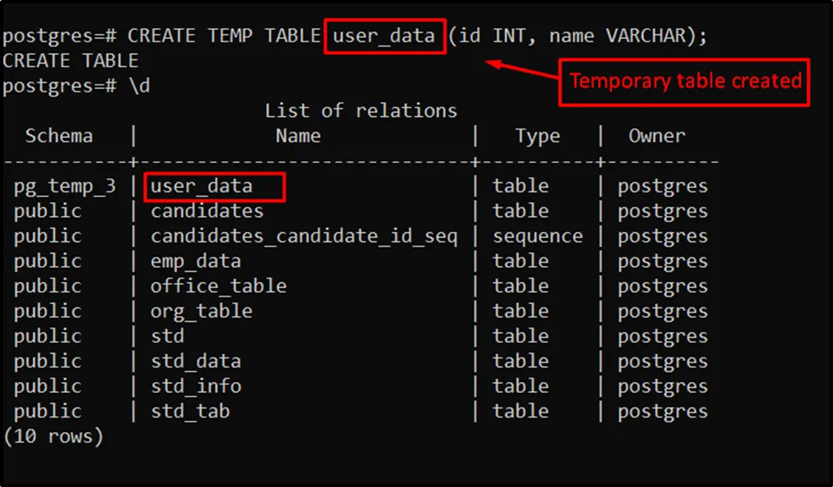This screenshot has width=833, height=487.
Task: Click the std_tab table name
Action: [190, 412]
